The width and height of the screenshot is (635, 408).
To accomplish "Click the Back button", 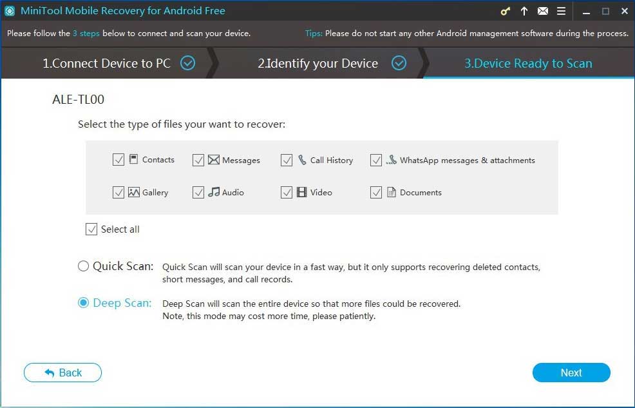I will coord(62,373).
